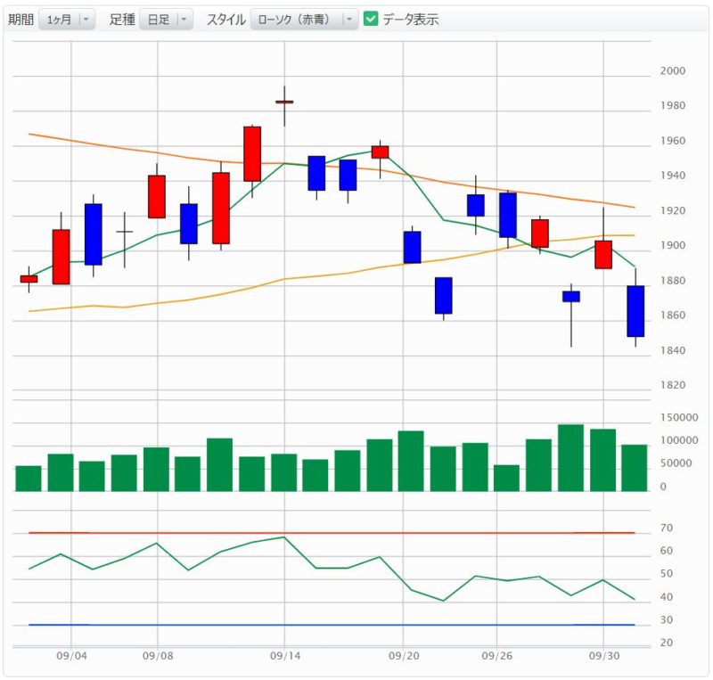
Task: Select the 1840 price axis label
Action: coord(673,350)
